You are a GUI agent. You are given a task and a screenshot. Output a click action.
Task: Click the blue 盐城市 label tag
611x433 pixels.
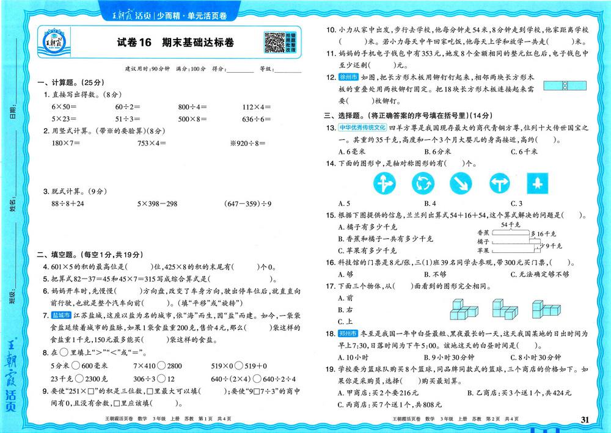(61, 315)
